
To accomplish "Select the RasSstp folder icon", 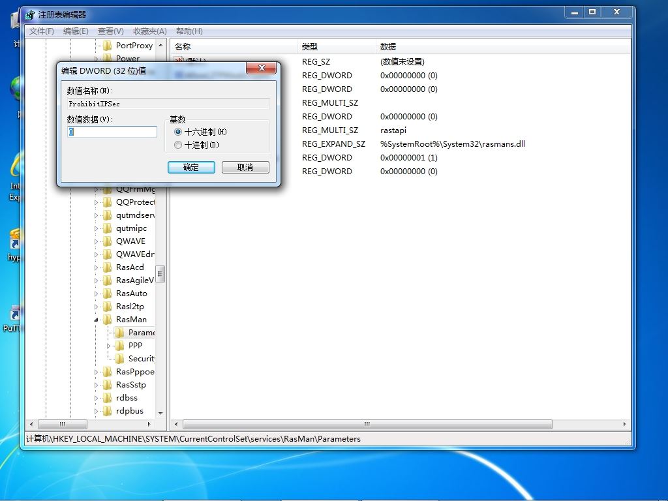I will 108,385.
